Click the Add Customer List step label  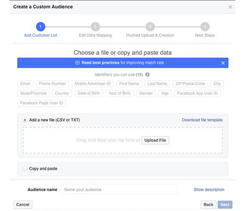pos(41,35)
